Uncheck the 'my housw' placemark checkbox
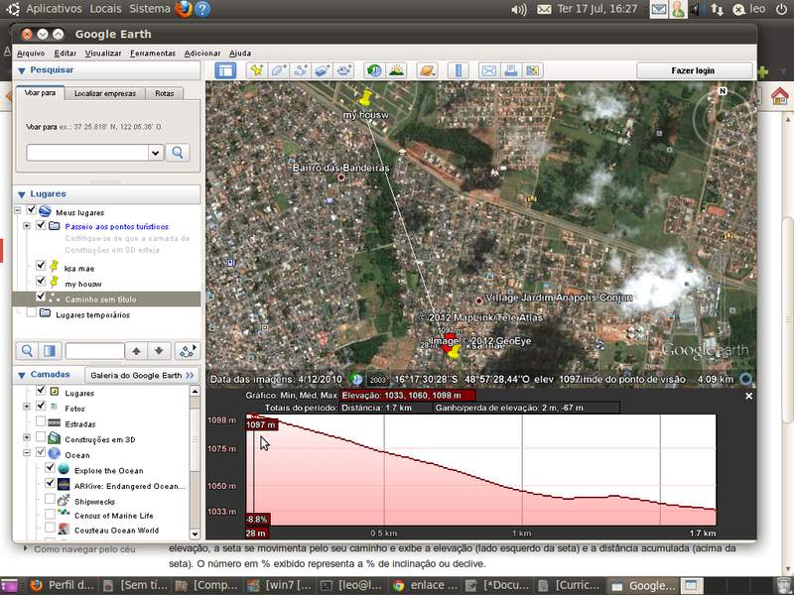 (41, 283)
